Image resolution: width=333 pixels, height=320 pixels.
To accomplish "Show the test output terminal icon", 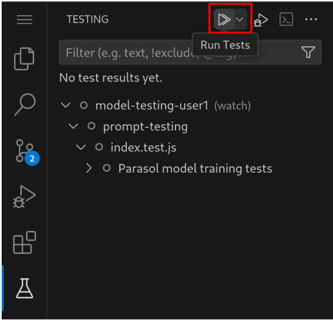I will 286,19.
